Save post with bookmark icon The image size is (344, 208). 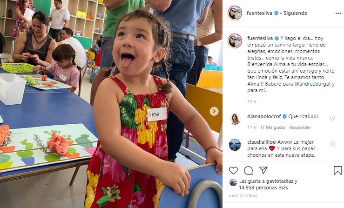point(337,170)
